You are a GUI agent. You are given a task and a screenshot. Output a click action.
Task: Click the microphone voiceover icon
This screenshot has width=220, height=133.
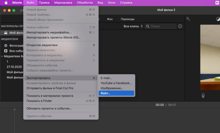(203, 95)
